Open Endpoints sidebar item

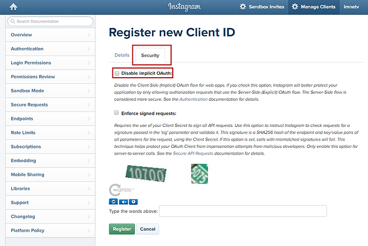coord(50,119)
